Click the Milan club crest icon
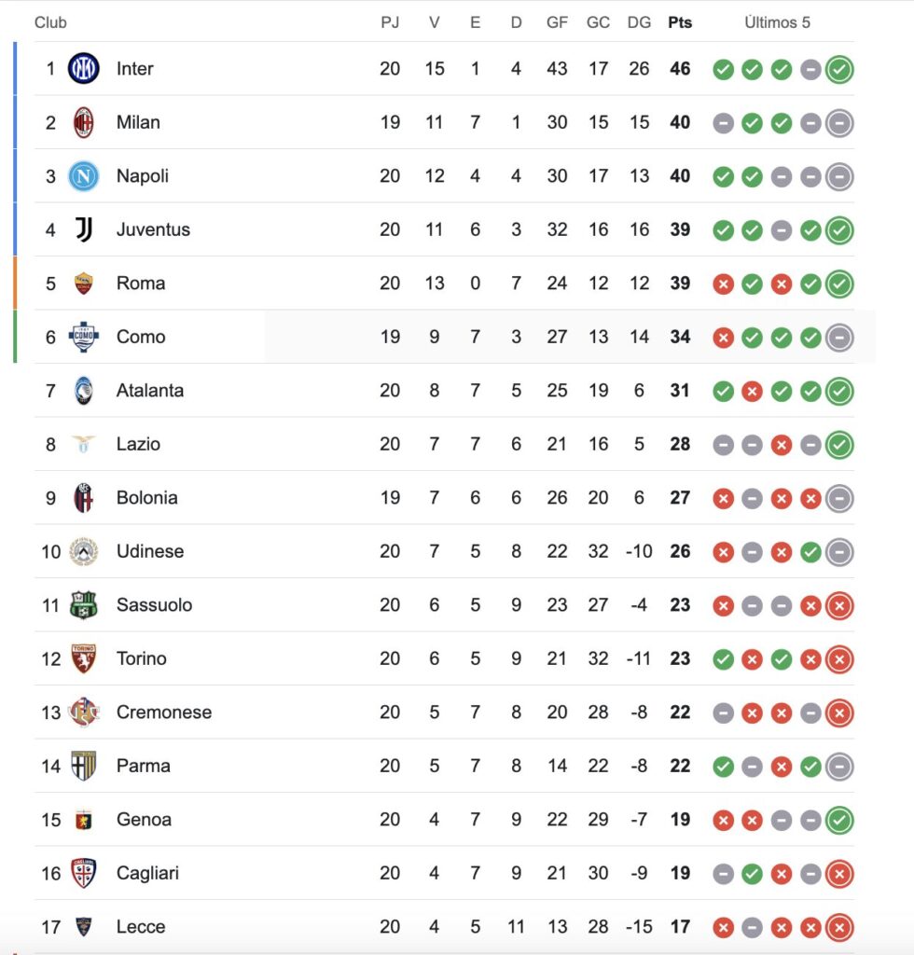 (84, 122)
